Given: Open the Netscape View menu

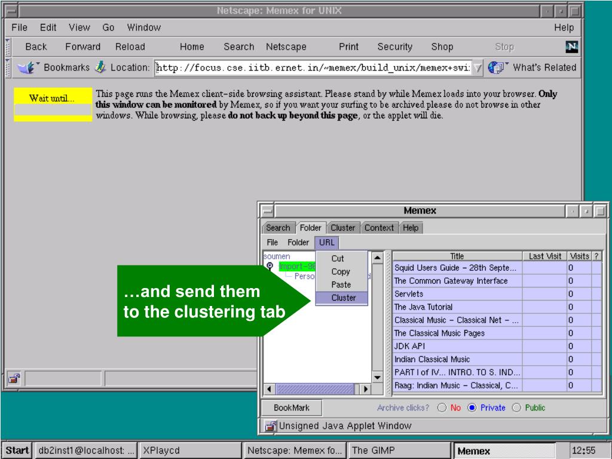Looking at the screenshot, I should click(x=79, y=27).
